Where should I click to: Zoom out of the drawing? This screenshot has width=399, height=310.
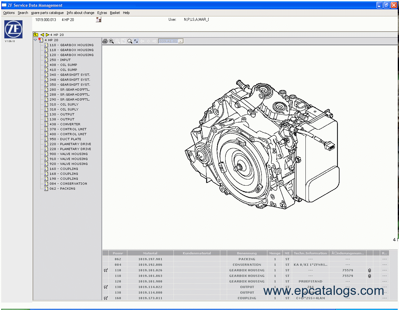[x=117, y=41]
